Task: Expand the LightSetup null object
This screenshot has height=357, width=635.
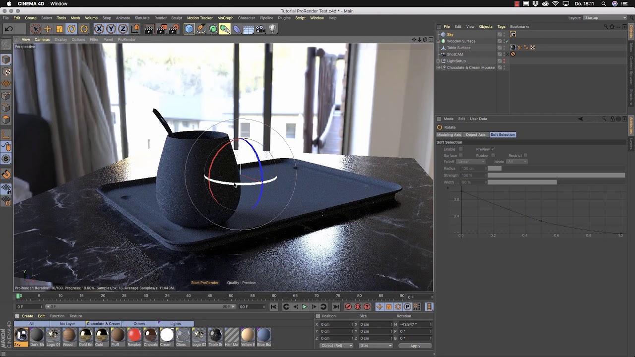Action: coord(438,61)
